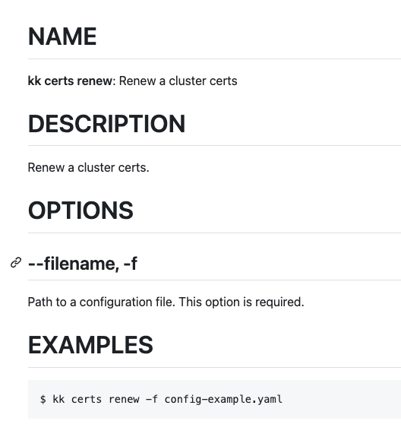Click the '--filename, -f' option heading

click(x=83, y=264)
